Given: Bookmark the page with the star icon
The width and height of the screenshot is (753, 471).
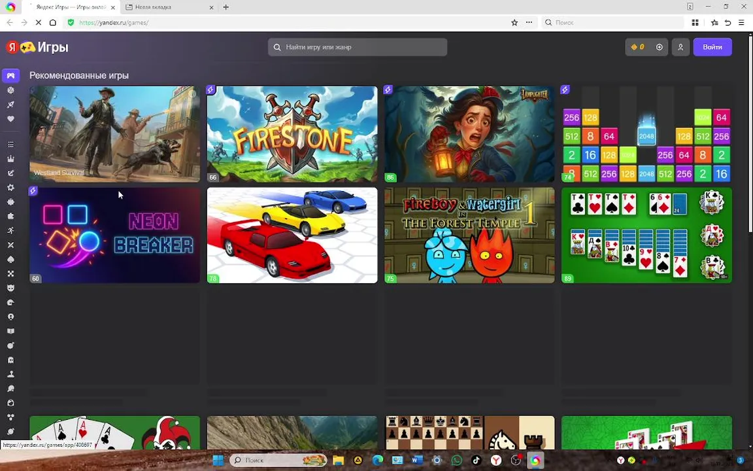Looking at the screenshot, I should click(x=514, y=23).
